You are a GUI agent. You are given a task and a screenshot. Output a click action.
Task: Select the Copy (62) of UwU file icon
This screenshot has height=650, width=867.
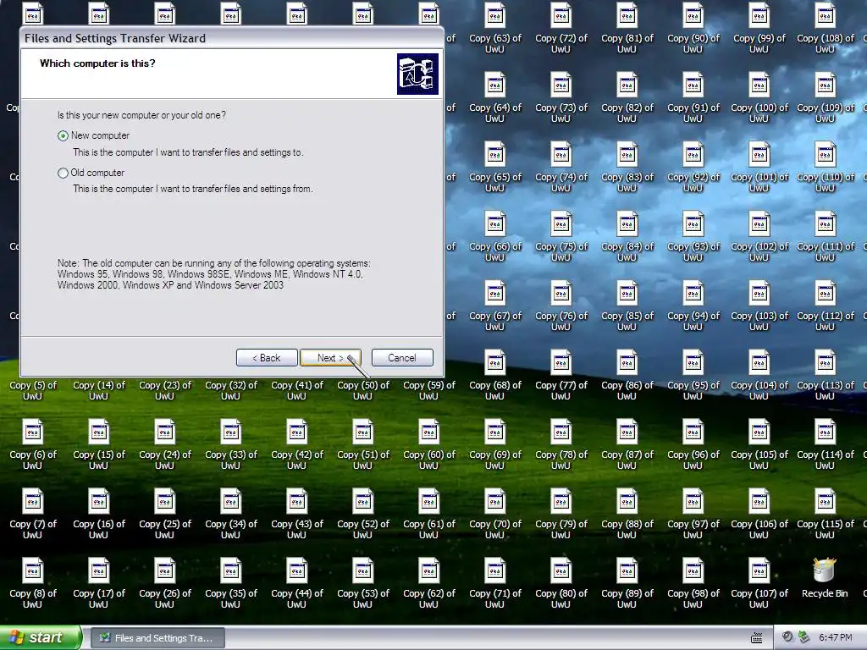point(429,571)
